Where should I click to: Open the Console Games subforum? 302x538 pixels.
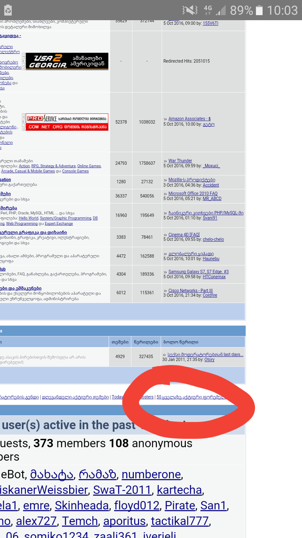pyautogui.click(x=75, y=171)
